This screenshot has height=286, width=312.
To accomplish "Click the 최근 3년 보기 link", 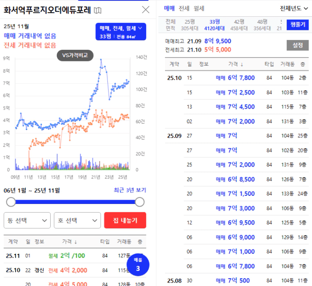I will tap(130, 190).
